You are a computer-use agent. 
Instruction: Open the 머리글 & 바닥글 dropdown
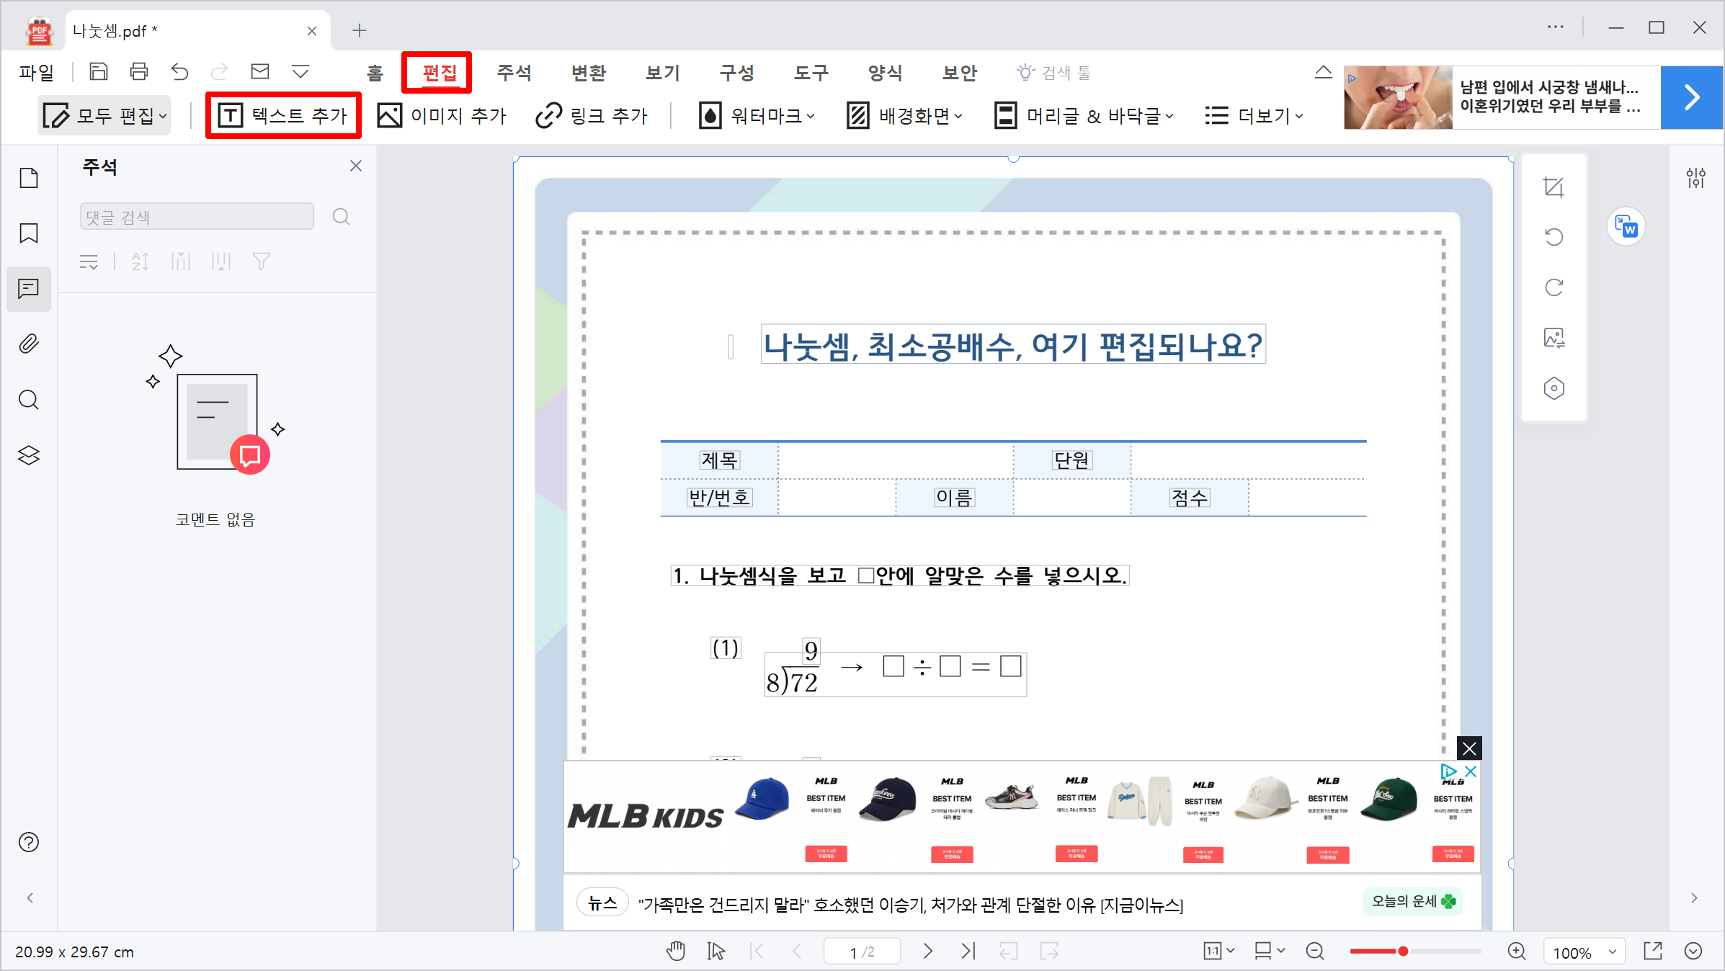coord(1084,115)
